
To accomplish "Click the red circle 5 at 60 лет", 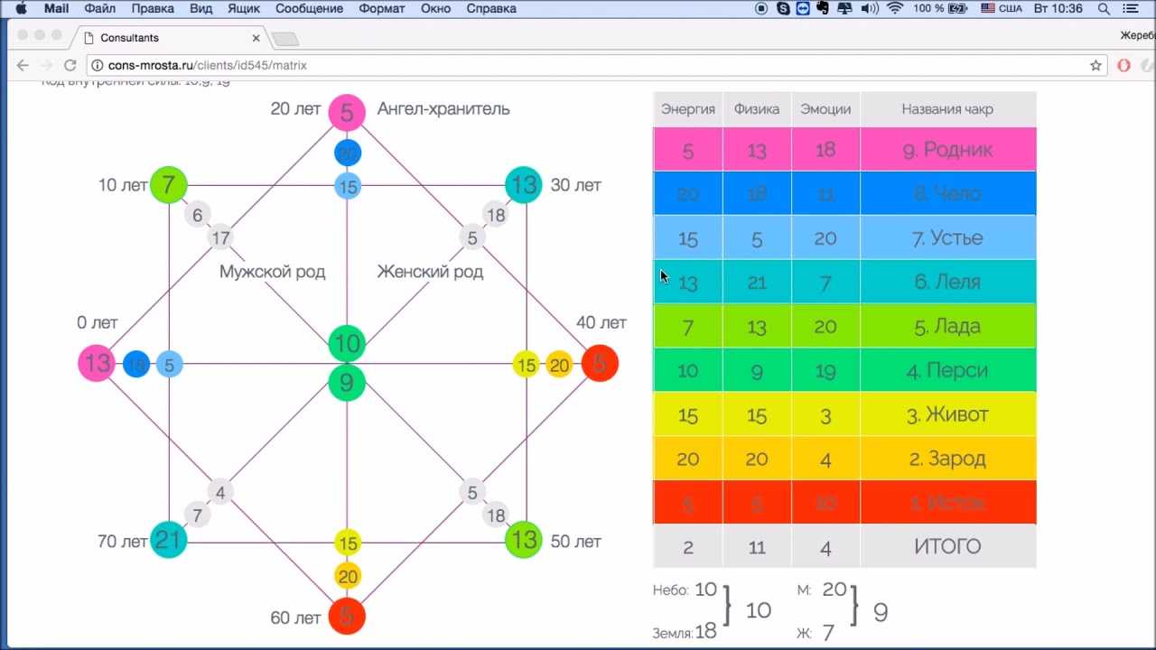I will pos(347,617).
